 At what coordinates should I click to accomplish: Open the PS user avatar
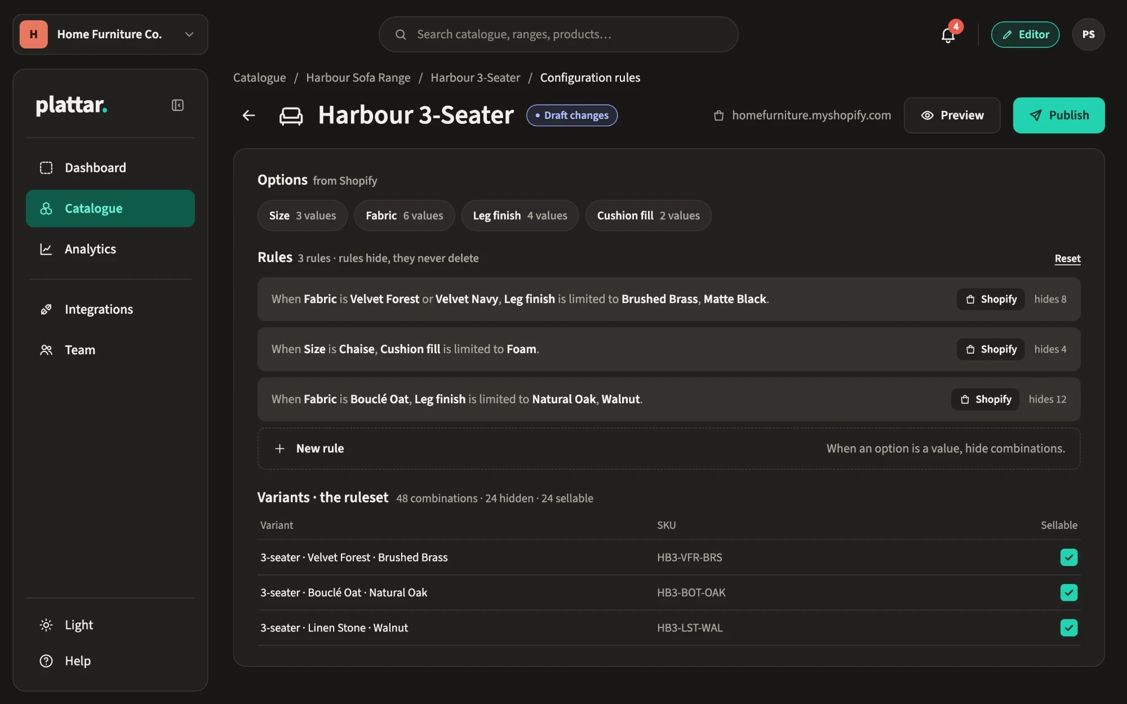(x=1088, y=34)
